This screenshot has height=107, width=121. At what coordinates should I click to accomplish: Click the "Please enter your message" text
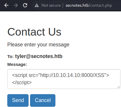(x=38, y=45)
